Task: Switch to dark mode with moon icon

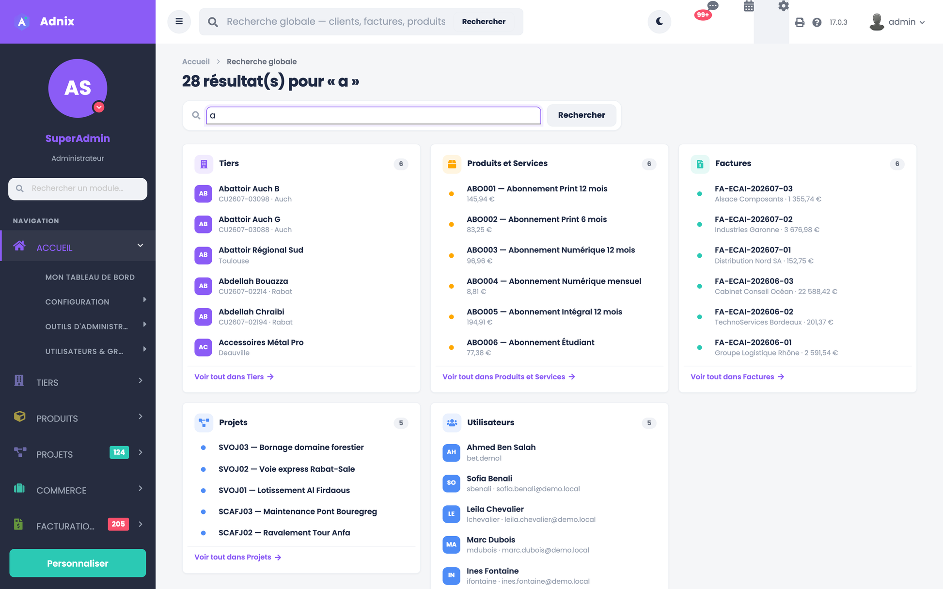Action: coord(660,21)
